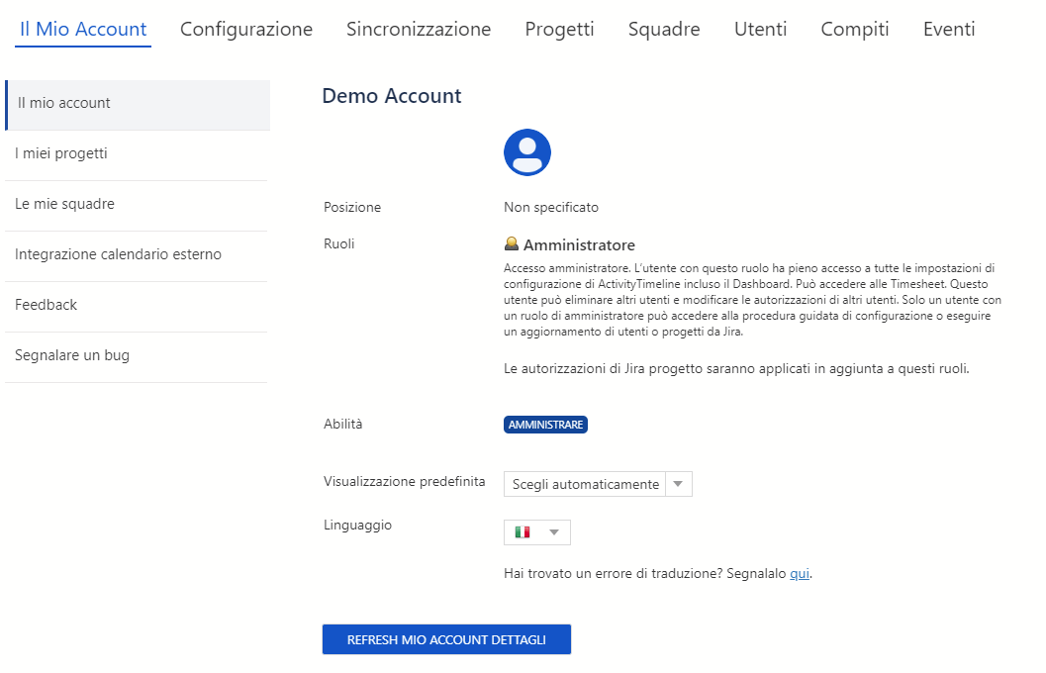The width and height of the screenshot is (1046, 673).
Task: Select I miei progetti in sidebar
Action: pyautogui.click(x=61, y=153)
